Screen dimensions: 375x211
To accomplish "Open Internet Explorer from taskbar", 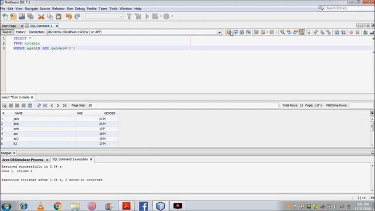I will 23,206.
